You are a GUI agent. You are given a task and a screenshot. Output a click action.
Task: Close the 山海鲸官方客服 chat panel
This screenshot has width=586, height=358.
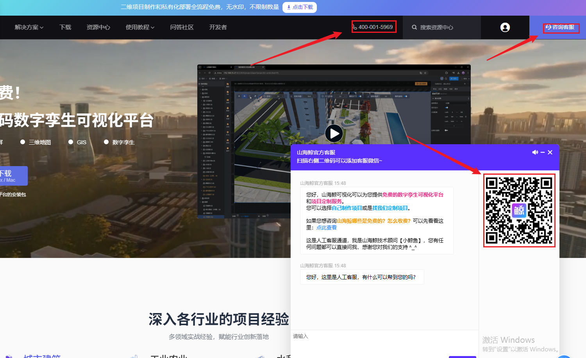550,152
